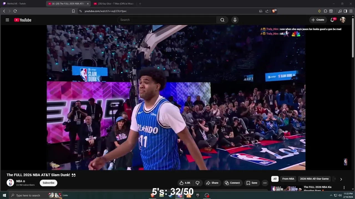The width and height of the screenshot is (355, 199).
Task: Toggle the browser sidebar panel icon
Action: 345,11
